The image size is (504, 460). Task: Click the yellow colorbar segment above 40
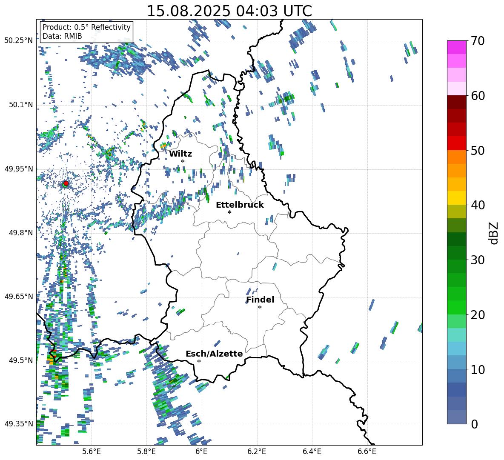pos(457,198)
